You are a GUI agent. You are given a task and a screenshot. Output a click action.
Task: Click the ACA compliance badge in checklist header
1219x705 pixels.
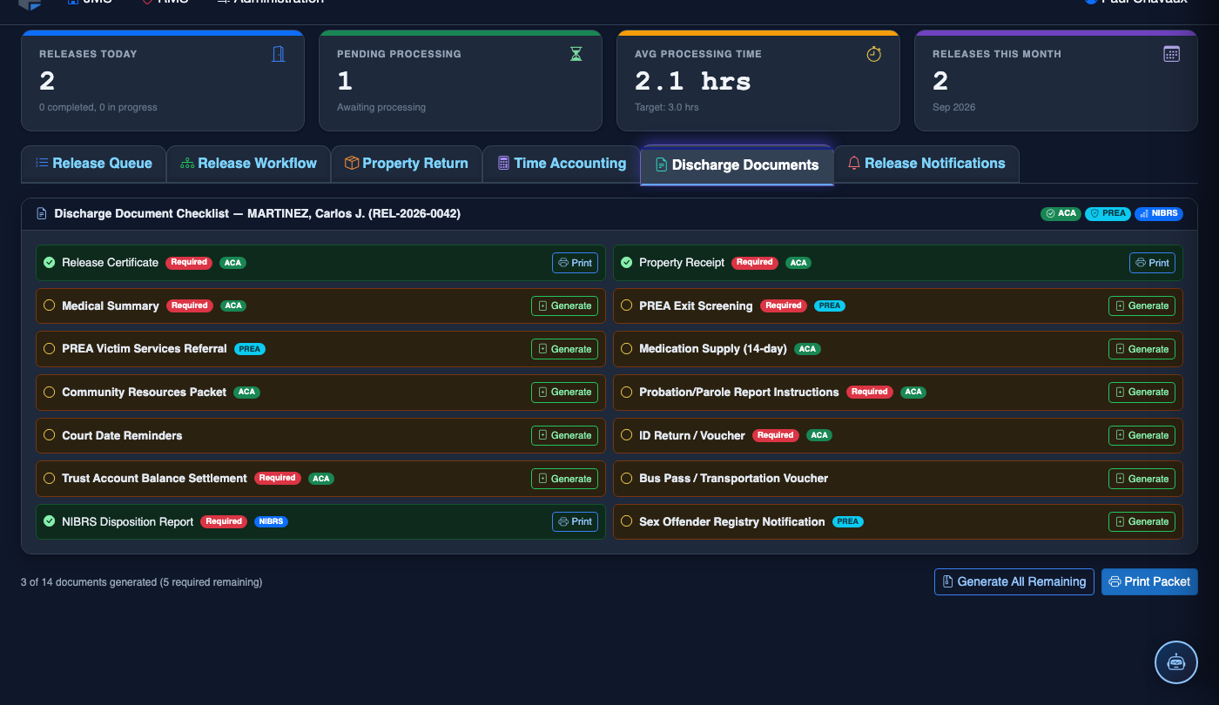1061,213
